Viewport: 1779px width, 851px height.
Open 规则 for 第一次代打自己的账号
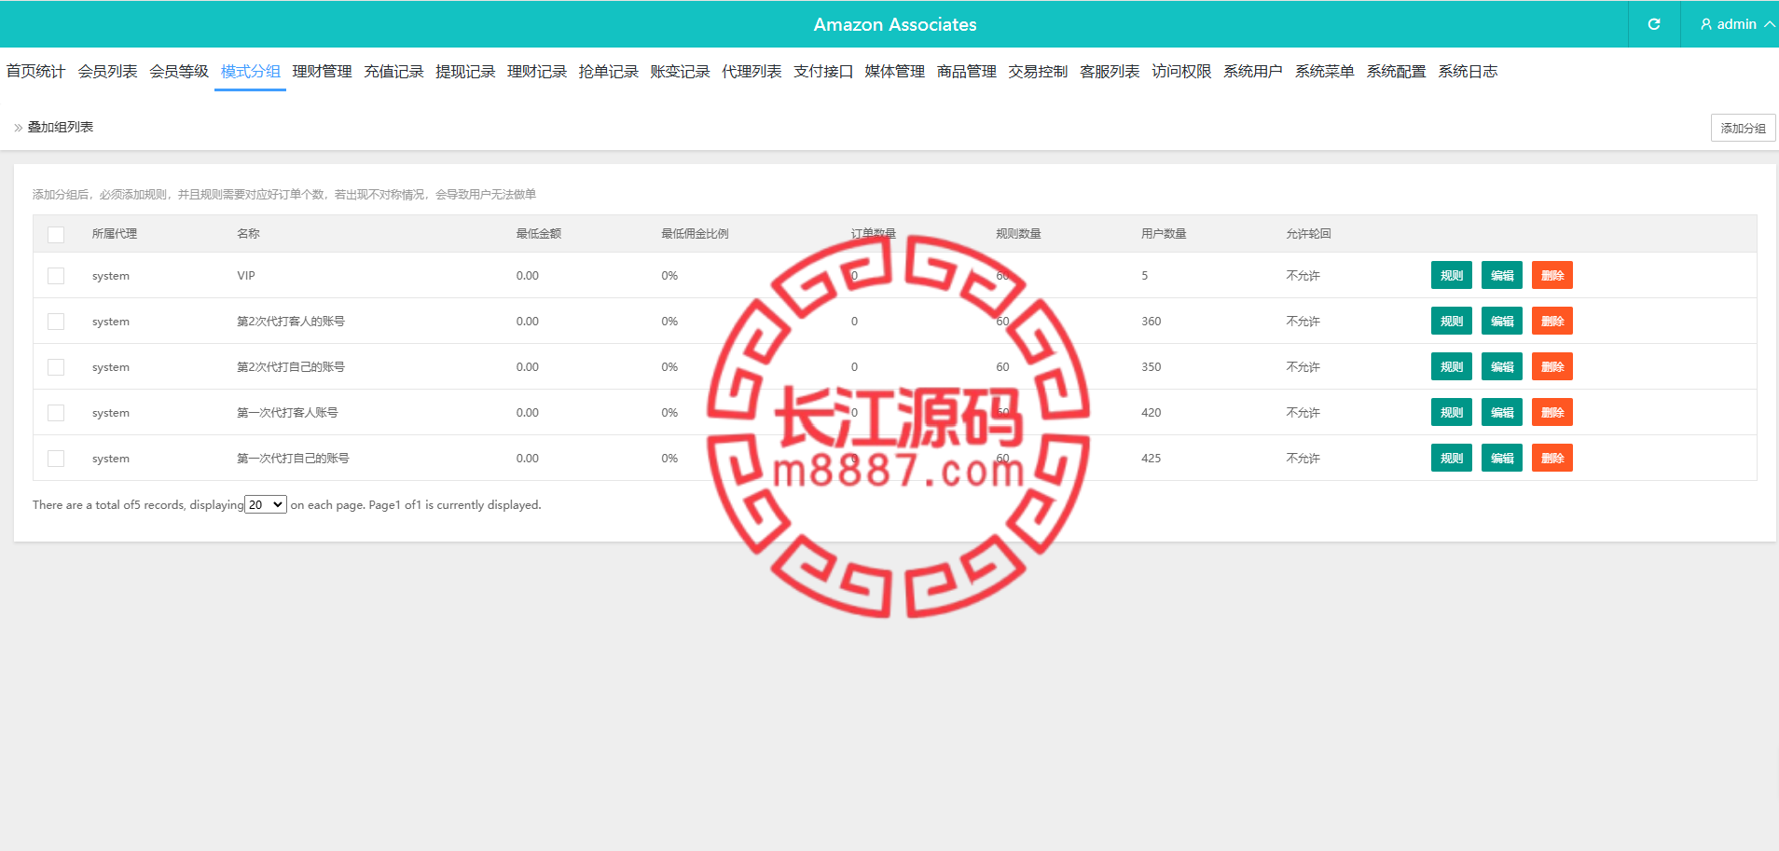click(x=1452, y=458)
